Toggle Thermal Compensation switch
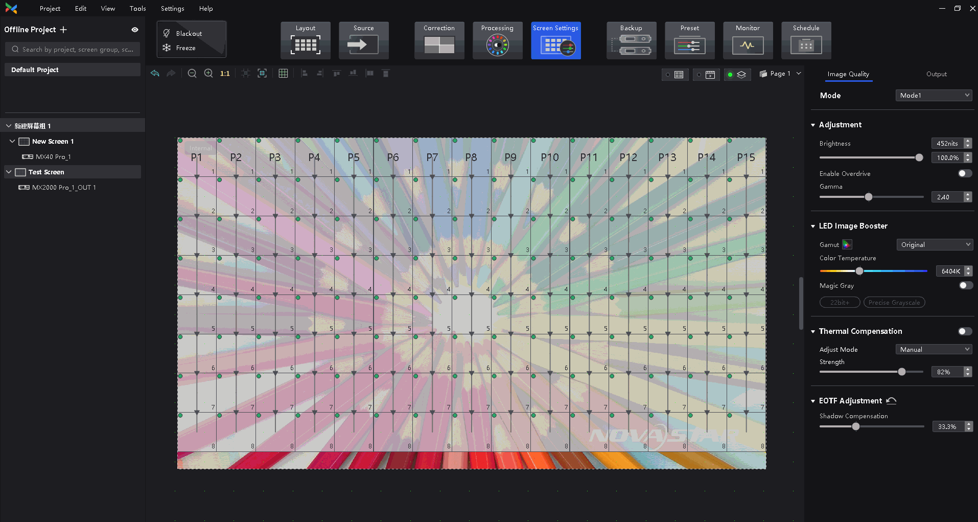This screenshot has width=978, height=522. [x=965, y=331]
